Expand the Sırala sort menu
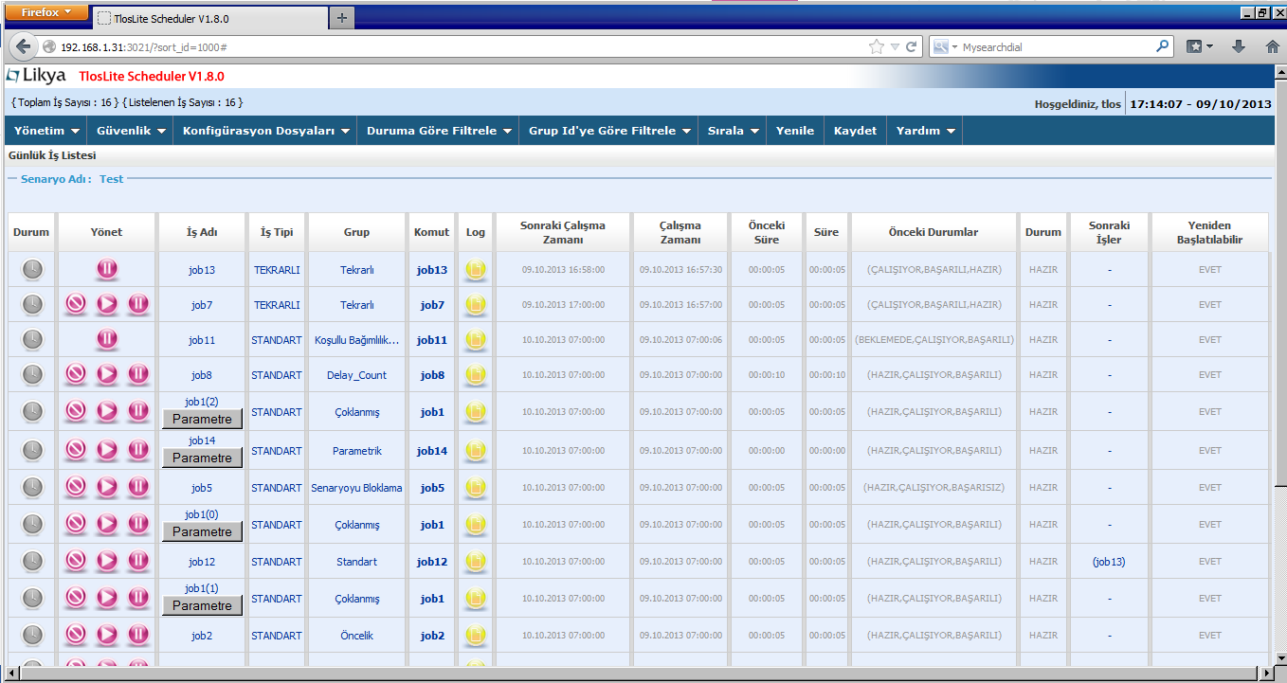 733,131
